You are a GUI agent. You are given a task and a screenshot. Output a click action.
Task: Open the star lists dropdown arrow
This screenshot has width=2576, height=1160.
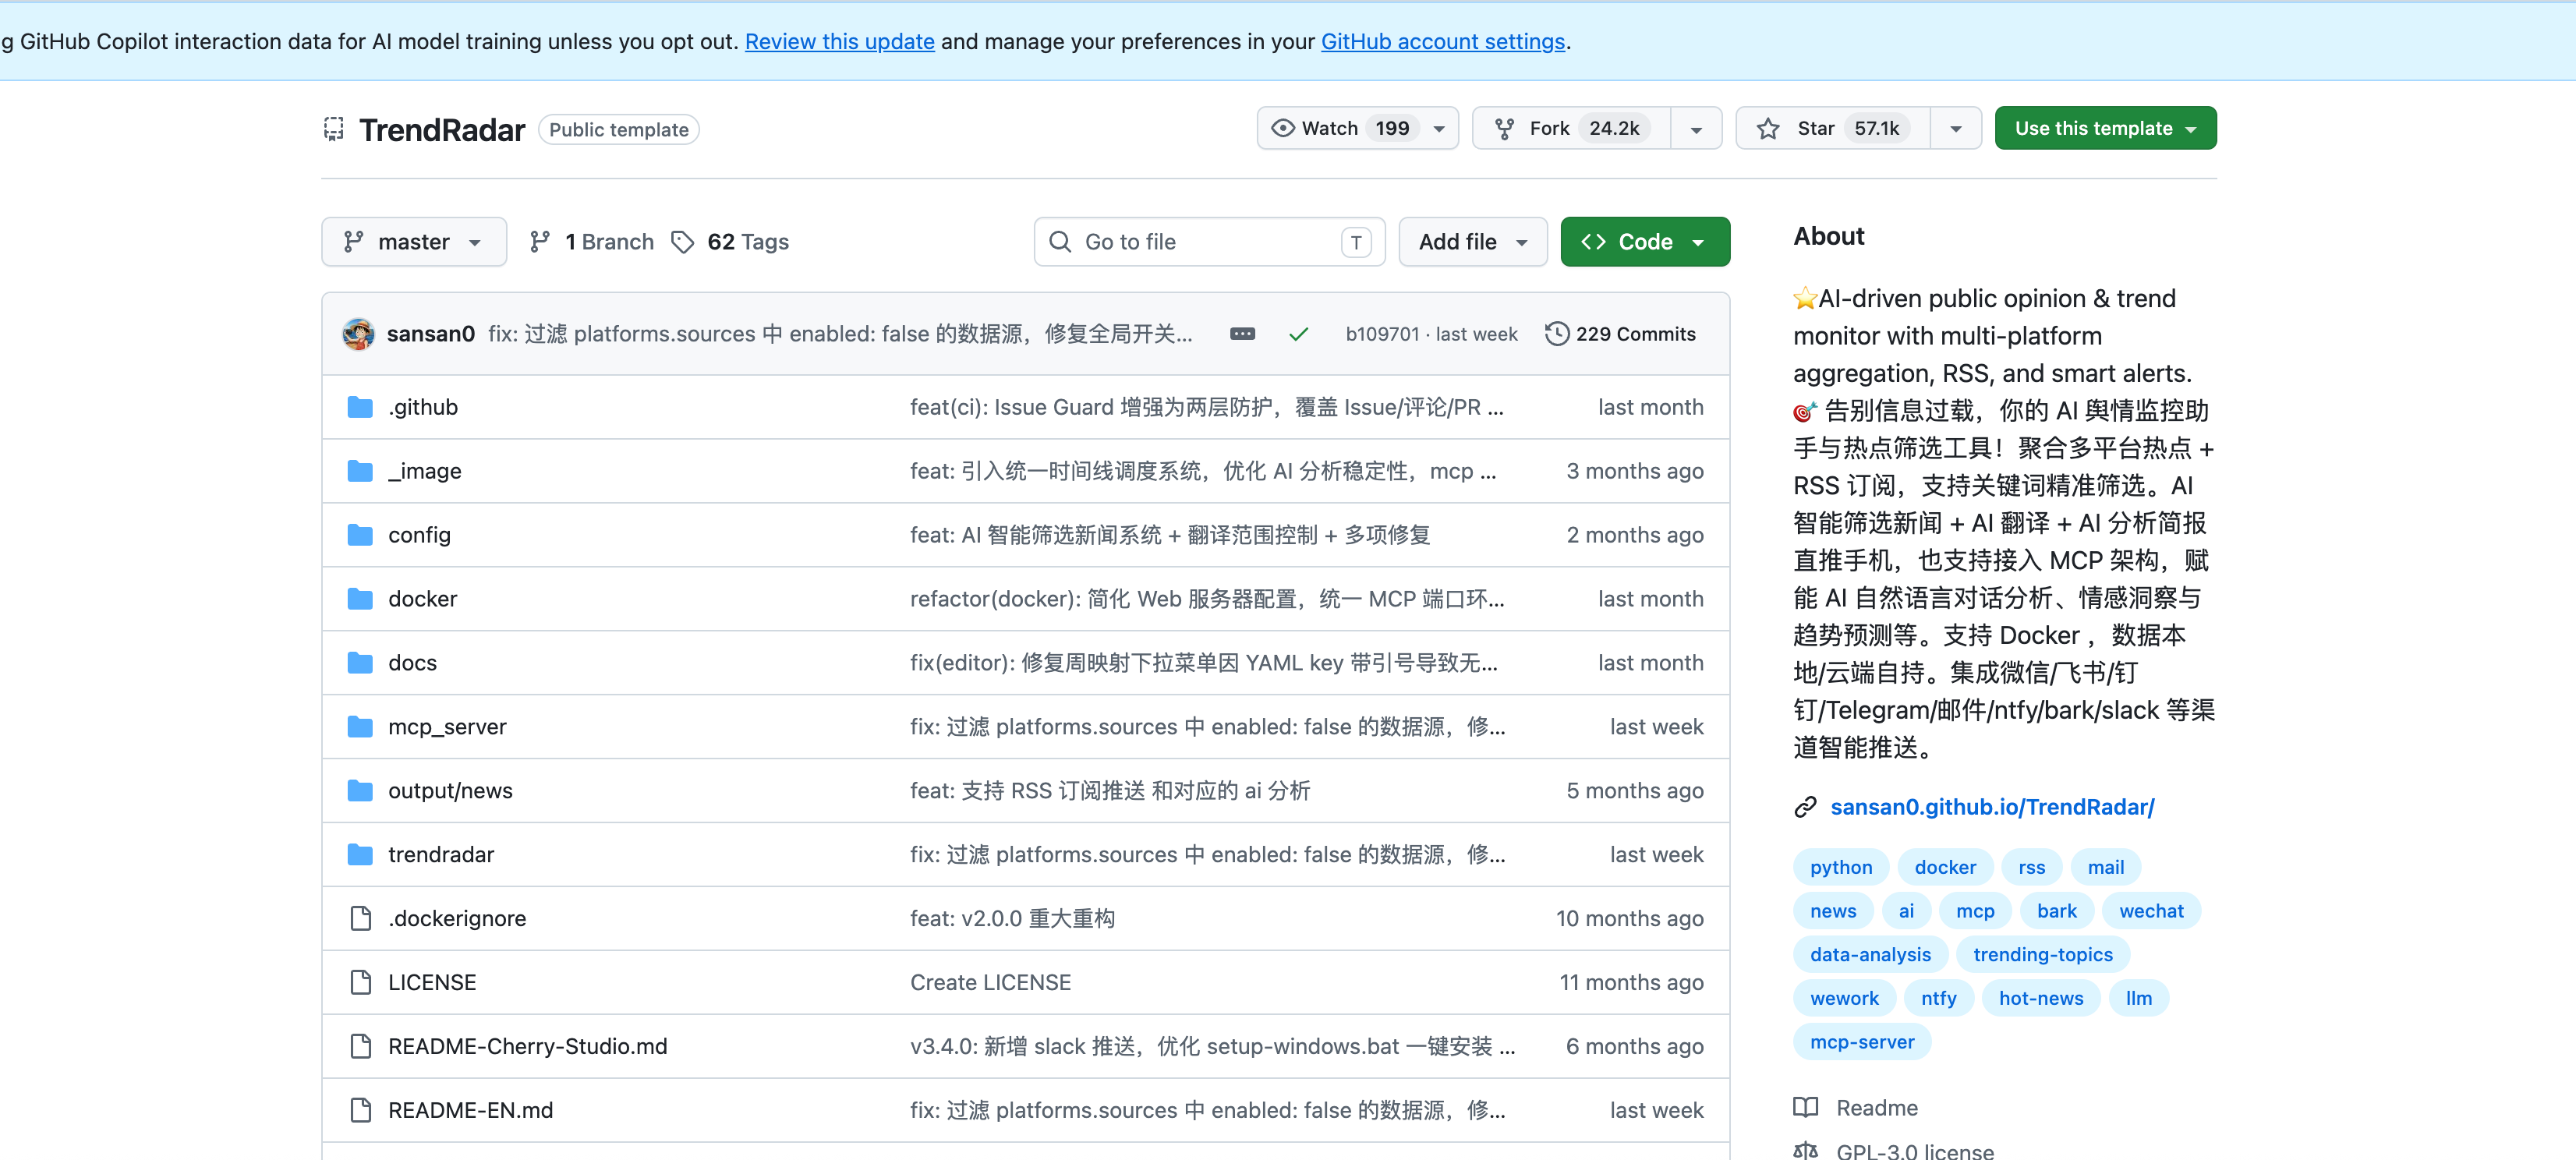(1955, 128)
